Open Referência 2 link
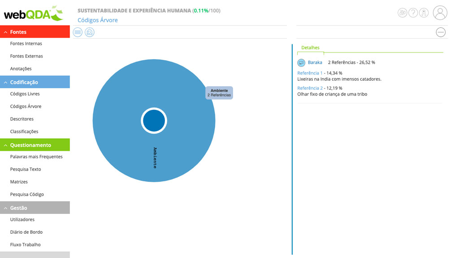 (310, 88)
